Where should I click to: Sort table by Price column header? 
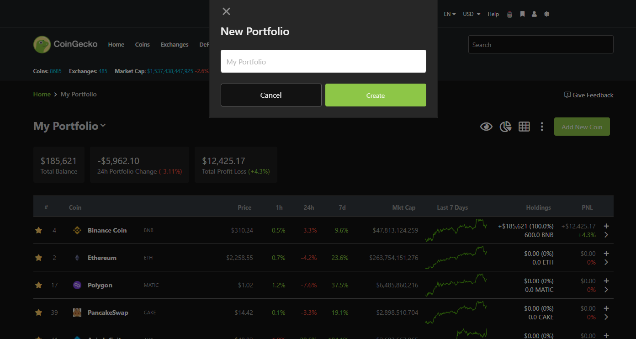click(x=244, y=207)
